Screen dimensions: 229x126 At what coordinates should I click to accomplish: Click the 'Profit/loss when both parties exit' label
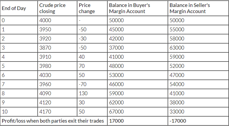(x=53, y=121)
